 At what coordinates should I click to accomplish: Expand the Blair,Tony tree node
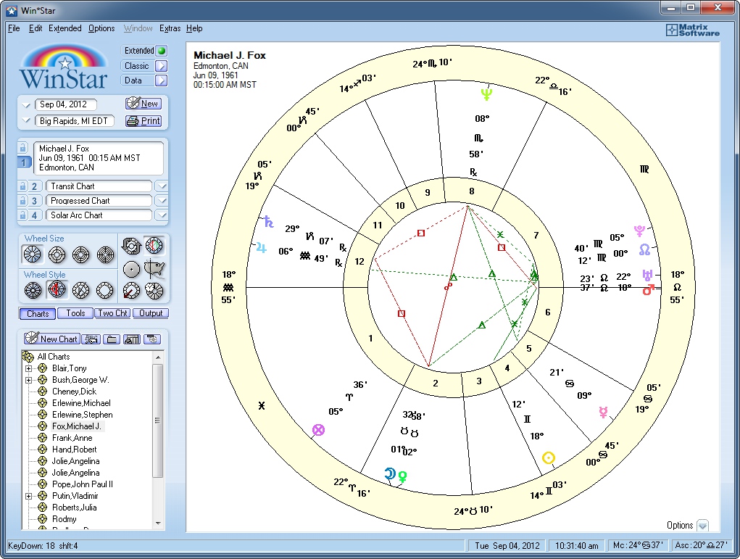pyautogui.click(x=29, y=368)
